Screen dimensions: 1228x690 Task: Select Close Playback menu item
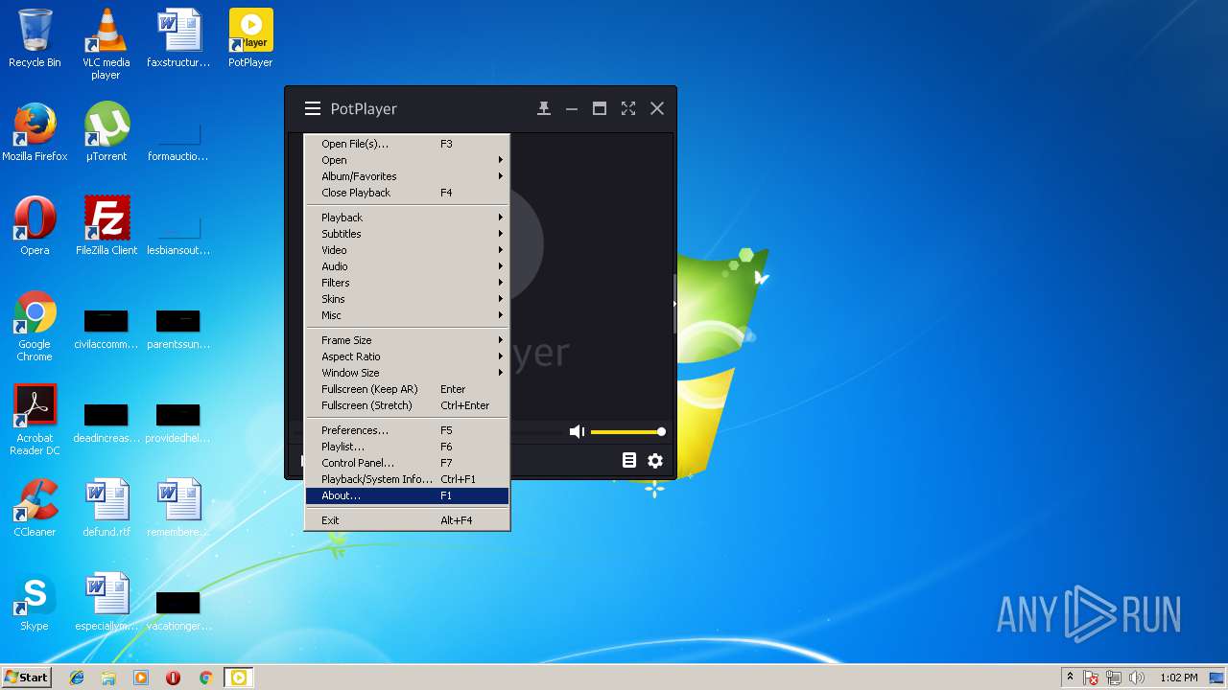408,193
